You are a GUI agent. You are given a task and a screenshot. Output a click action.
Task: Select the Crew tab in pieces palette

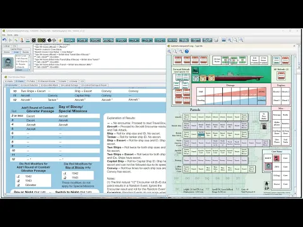[x=16, y=52]
